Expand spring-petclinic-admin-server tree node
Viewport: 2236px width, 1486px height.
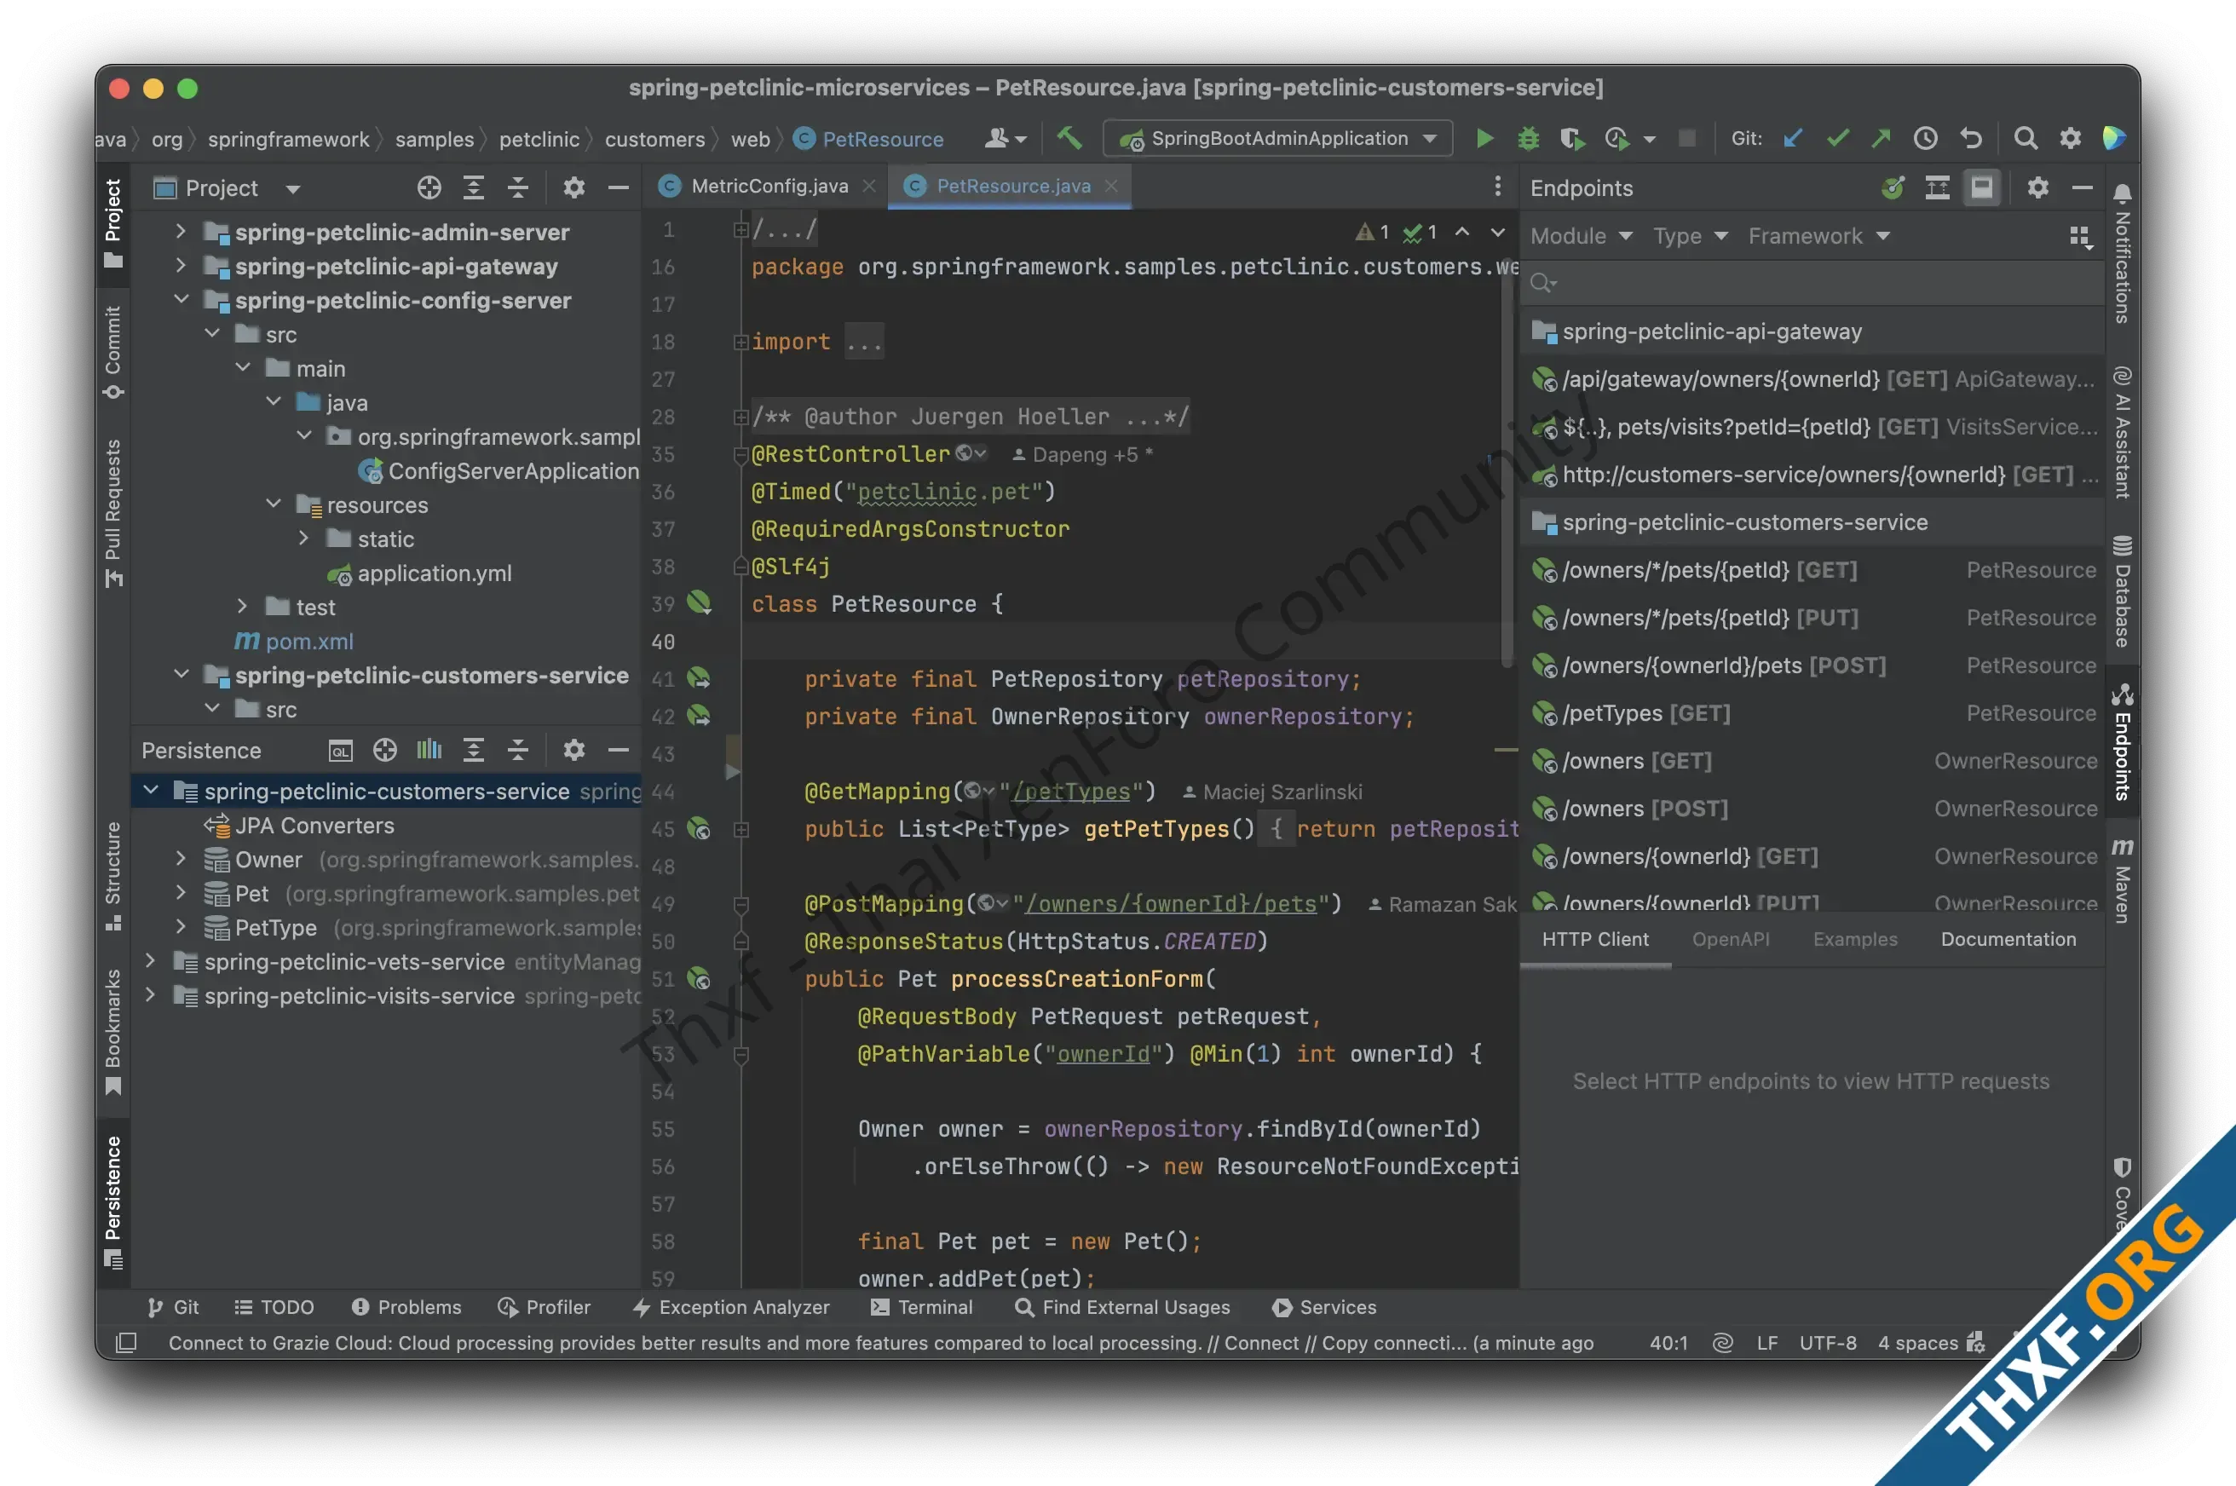pos(181,231)
